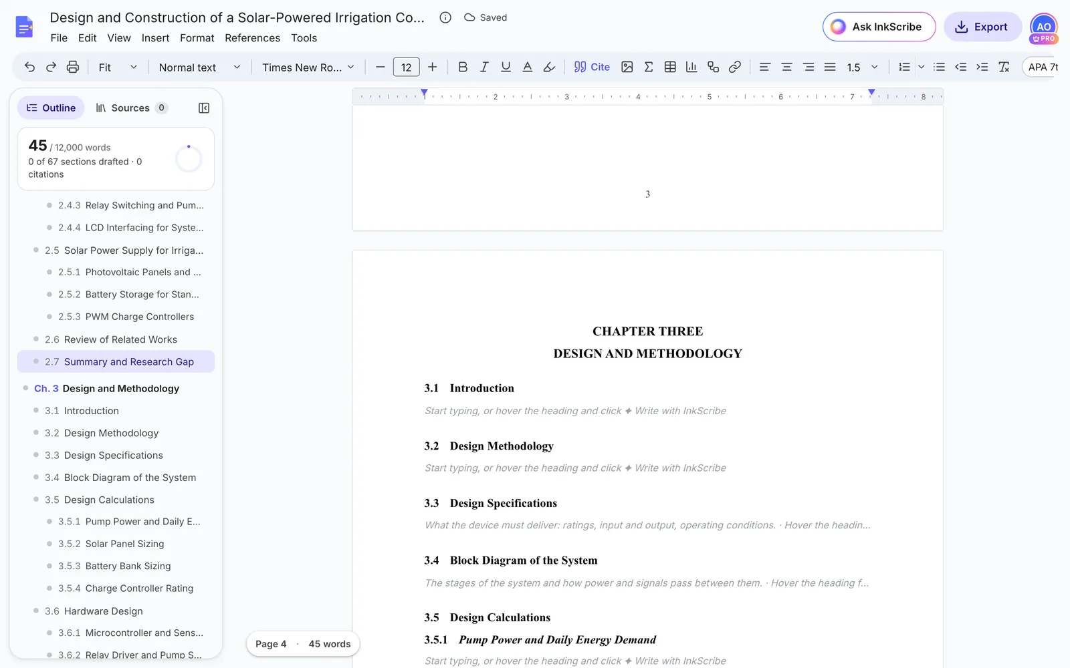Insert a hyperlink
The height and width of the screenshot is (668, 1070).
pyautogui.click(x=735, y=67)
